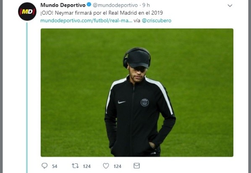Open the Neymar photo thumbnail
Screen dimensions: 251x173
click(137, 92)
